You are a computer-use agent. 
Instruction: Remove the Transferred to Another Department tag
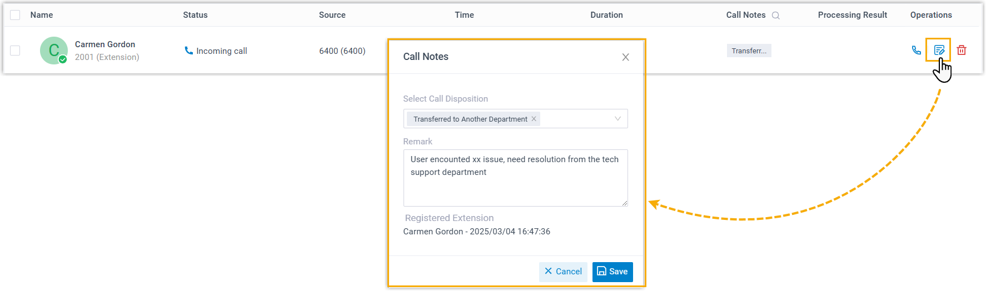[534, 119]
